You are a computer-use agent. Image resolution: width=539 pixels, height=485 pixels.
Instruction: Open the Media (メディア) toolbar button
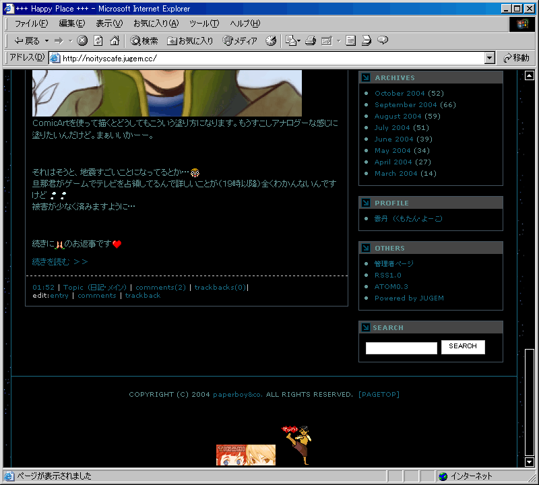tap(240, 41)
